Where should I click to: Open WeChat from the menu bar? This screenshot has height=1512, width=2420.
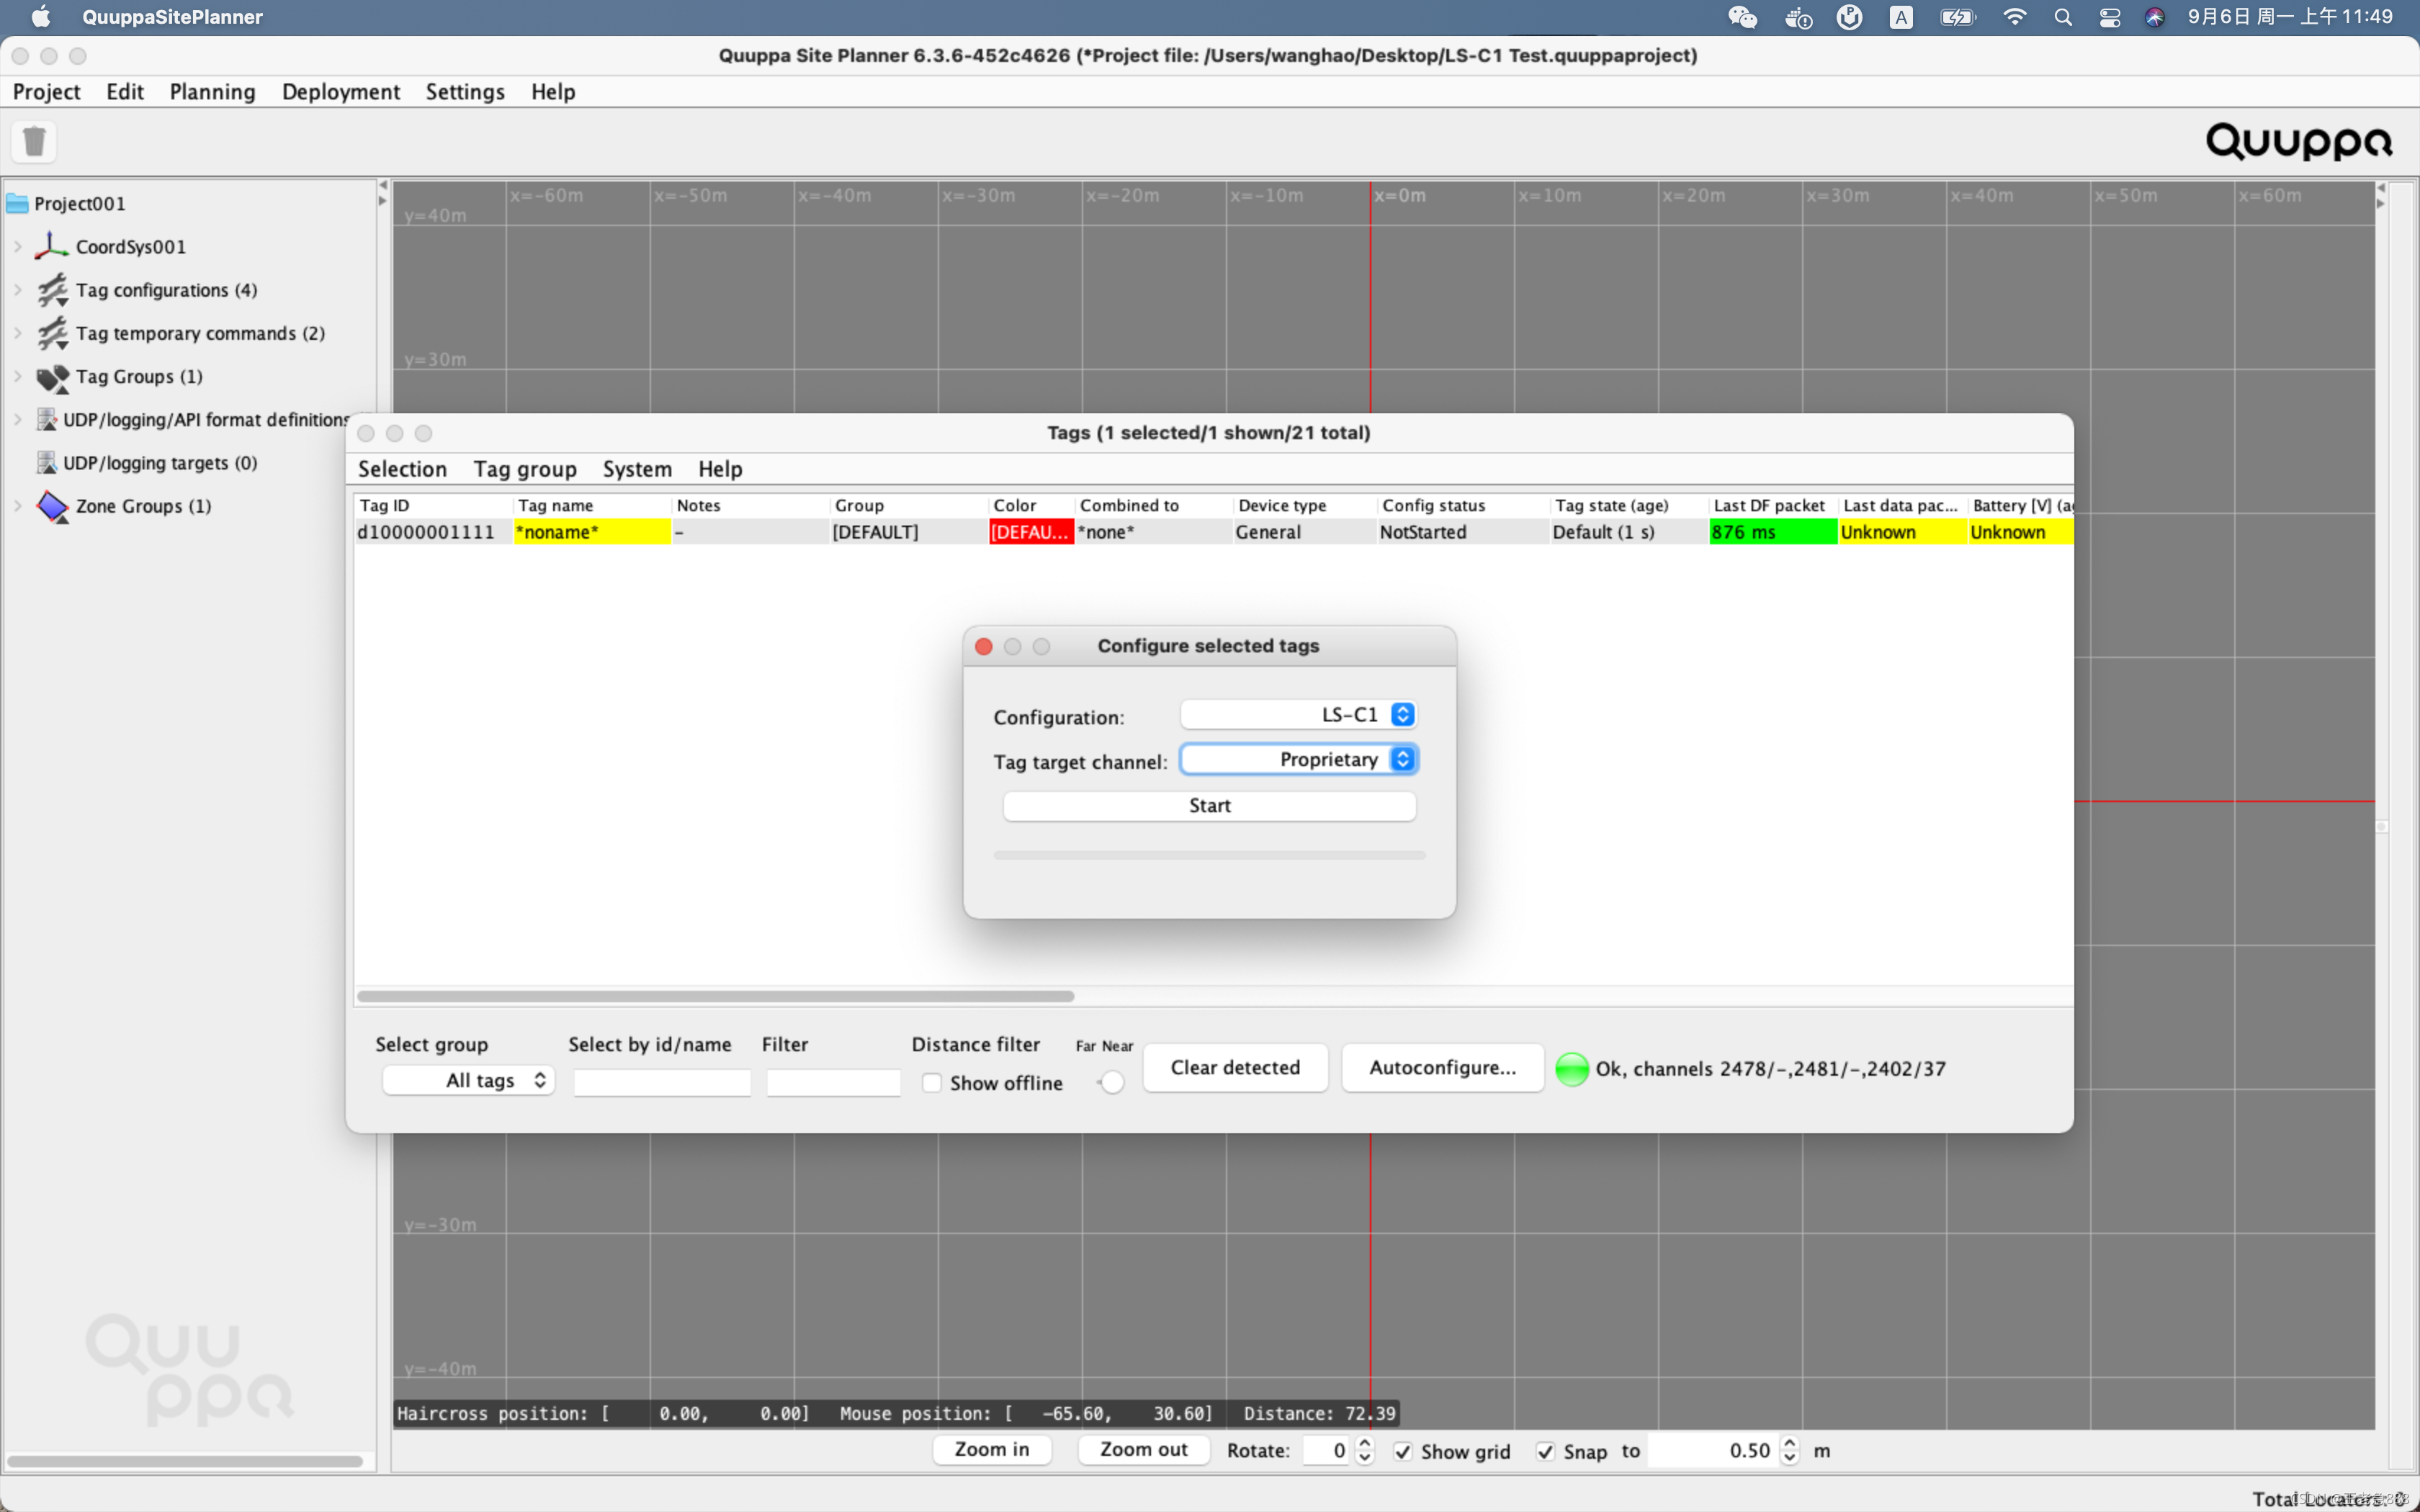1742,17
